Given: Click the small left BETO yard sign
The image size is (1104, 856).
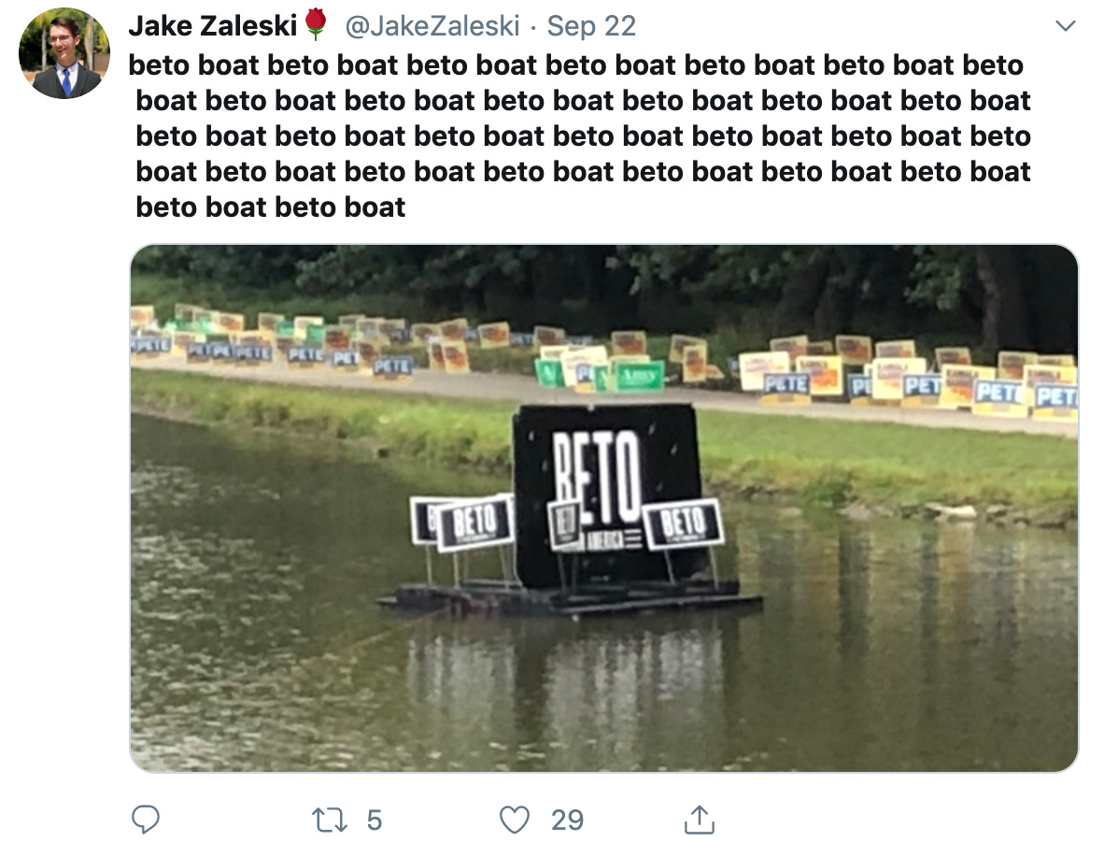Looking at the screenshot, I should [474, 522].
